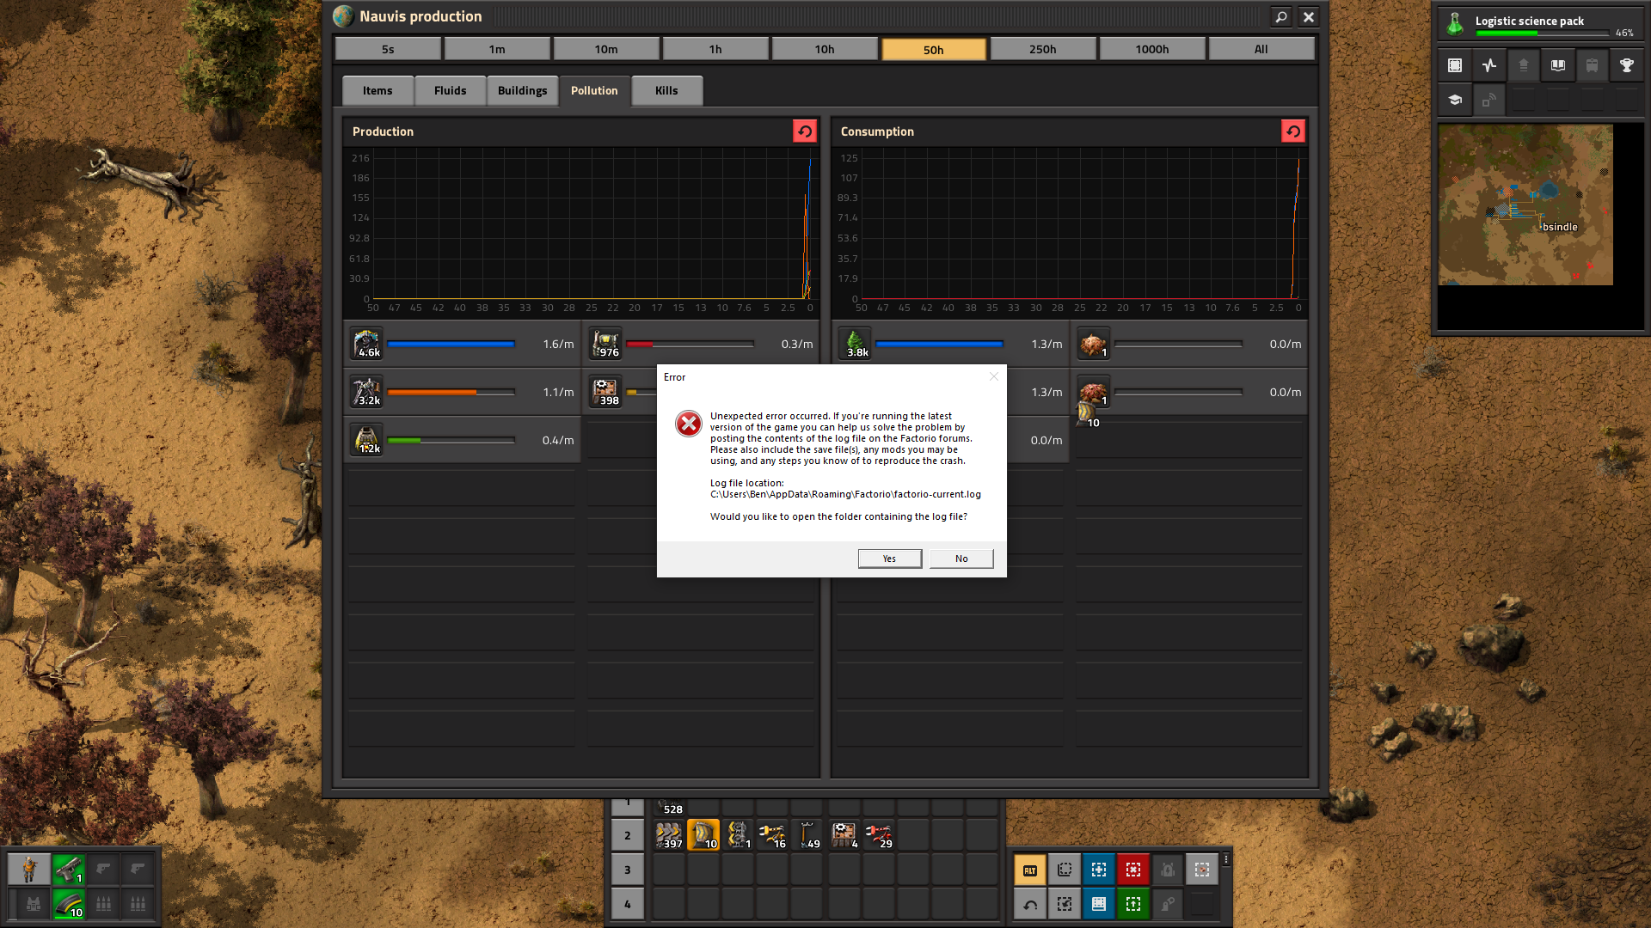Screen dimensions: 1651x928
Task: Close the Nauvis production window
Action: point(1309,16)
